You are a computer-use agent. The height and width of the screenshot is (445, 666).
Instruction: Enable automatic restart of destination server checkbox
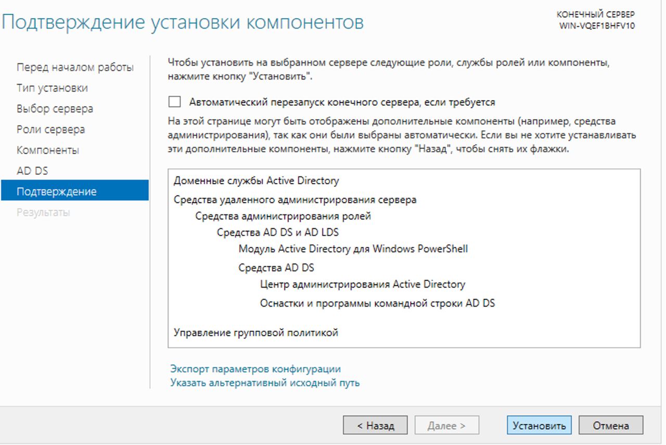[x=174, y=102]
